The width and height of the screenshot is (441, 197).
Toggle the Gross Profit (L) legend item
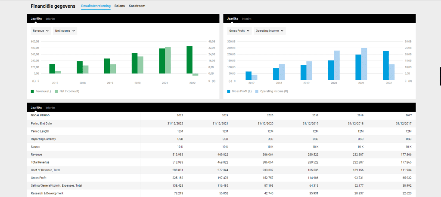(x=239, y=91)
